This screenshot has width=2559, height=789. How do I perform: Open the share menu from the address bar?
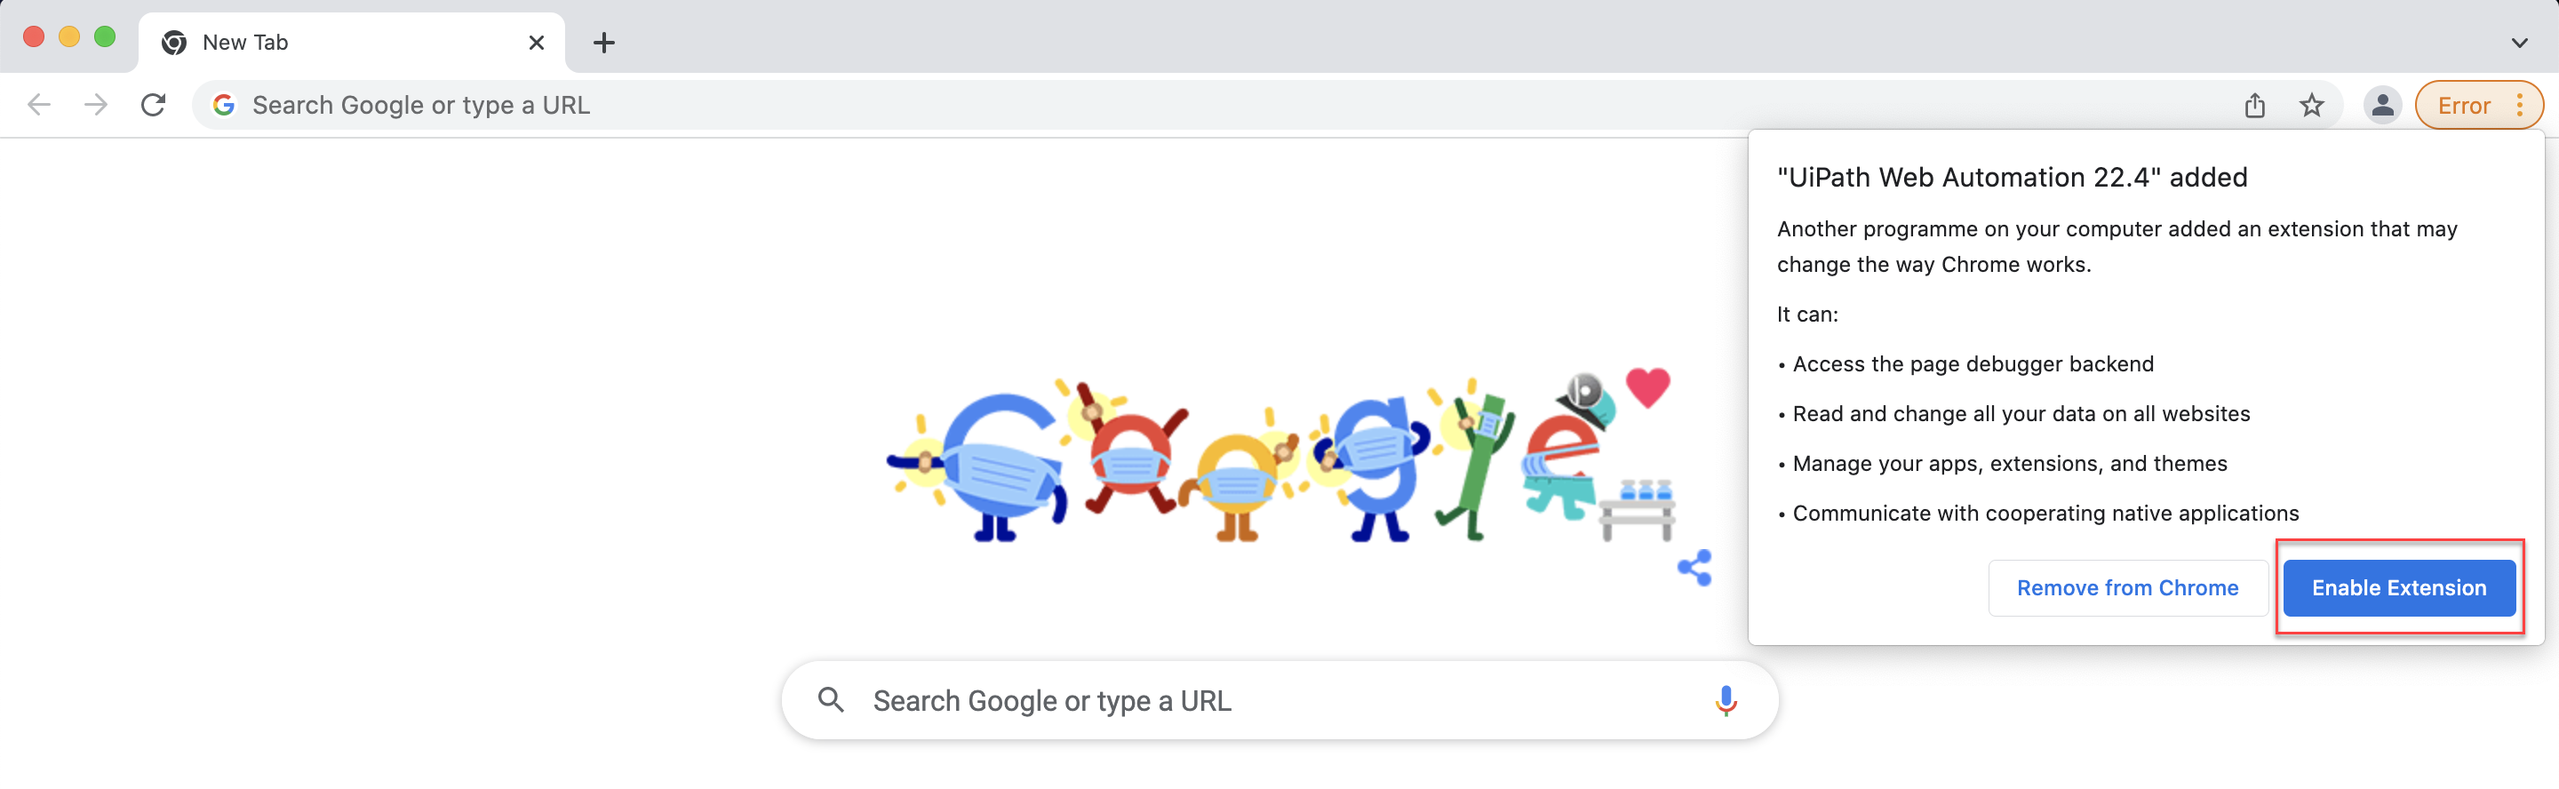pyautogui.click(x=2255, y=104)
